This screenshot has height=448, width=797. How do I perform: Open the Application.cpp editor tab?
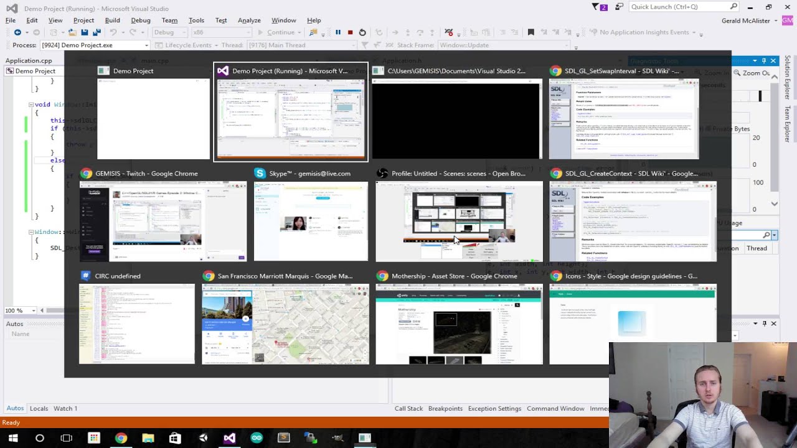tap(29, 61)
